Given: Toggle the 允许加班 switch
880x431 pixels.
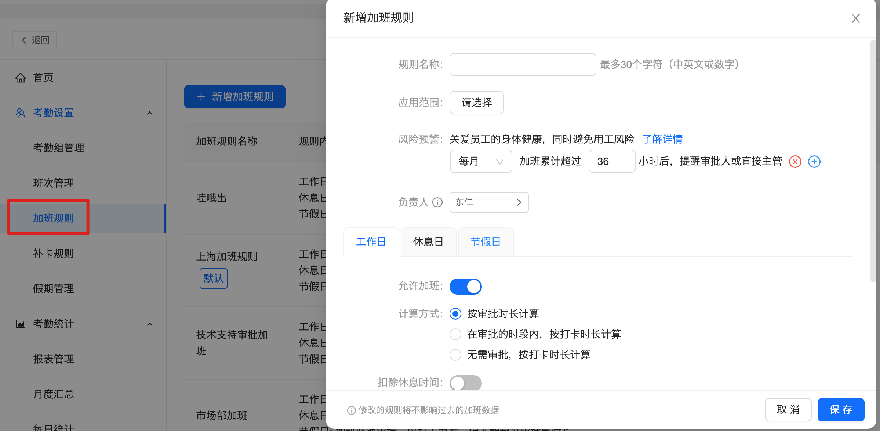Looking at the screenshot, I should click(x=465, y=287).
